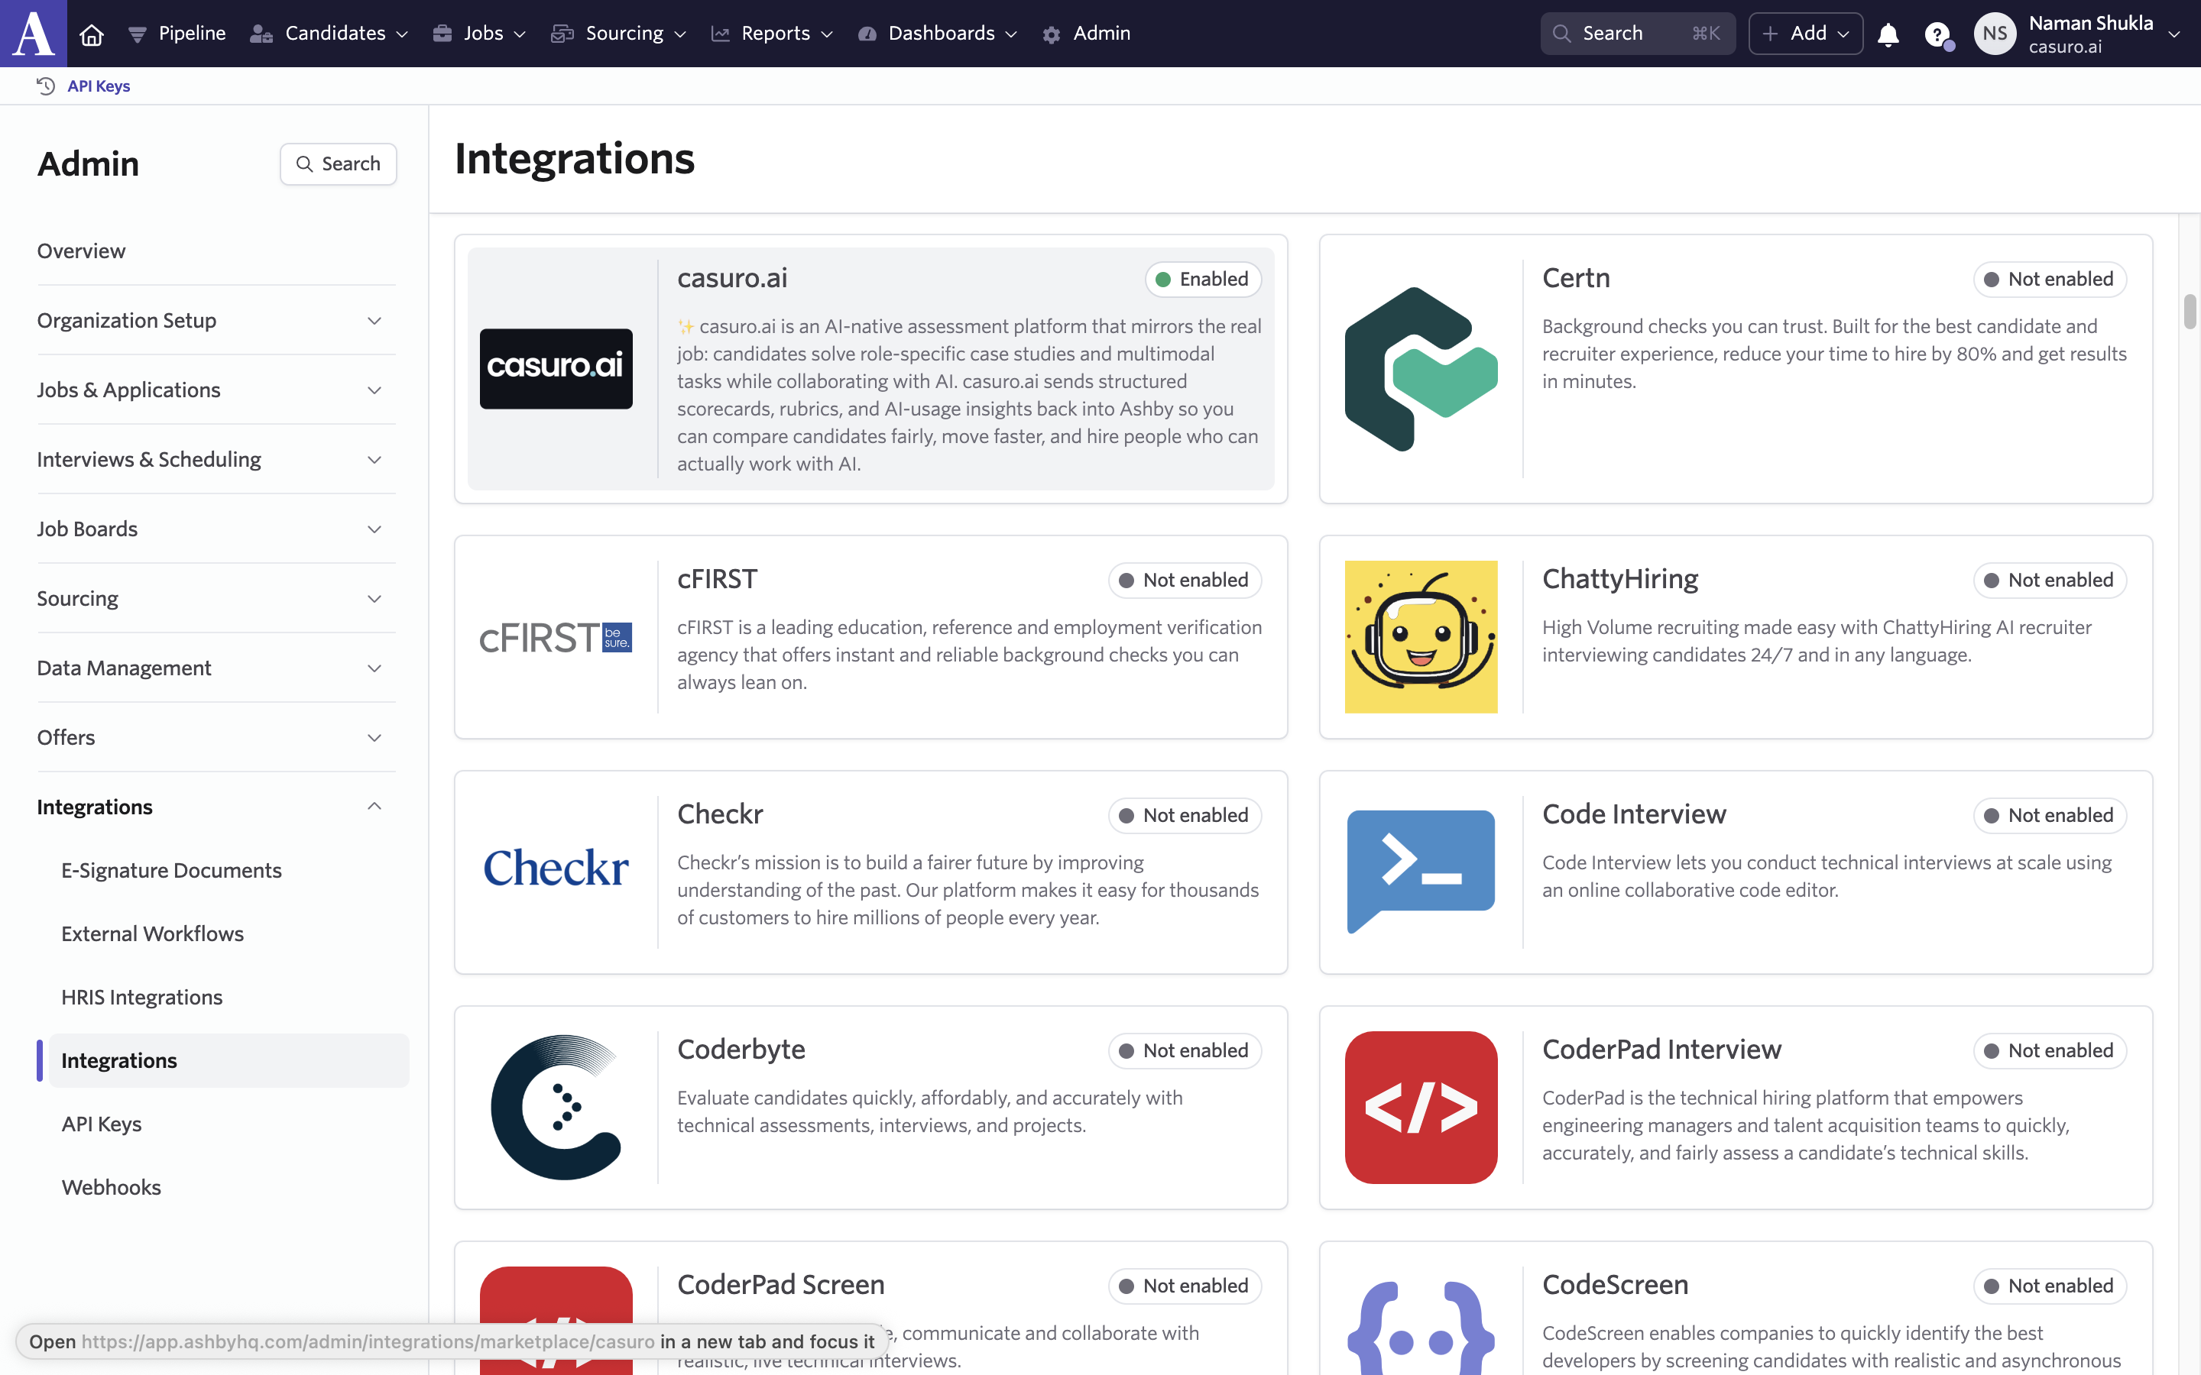This screenshot has width=2201, height=1375.
Task: Open the Webhooks page
Action: click(x=111, y=1187)
